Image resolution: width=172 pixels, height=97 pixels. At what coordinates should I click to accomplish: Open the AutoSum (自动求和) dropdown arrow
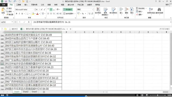146,8
